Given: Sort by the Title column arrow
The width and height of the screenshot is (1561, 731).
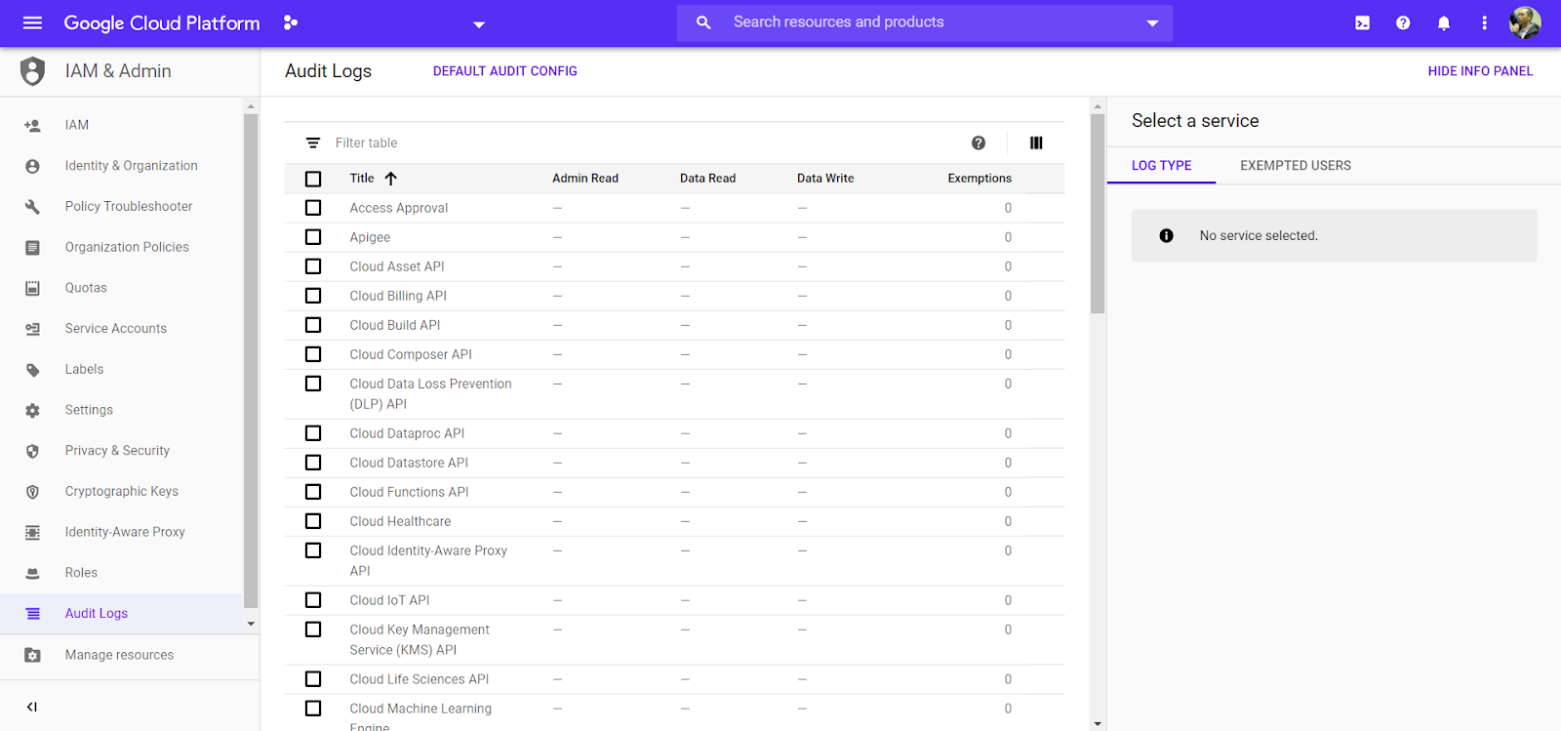Looking at the screenshot, I should pos(391,179).
